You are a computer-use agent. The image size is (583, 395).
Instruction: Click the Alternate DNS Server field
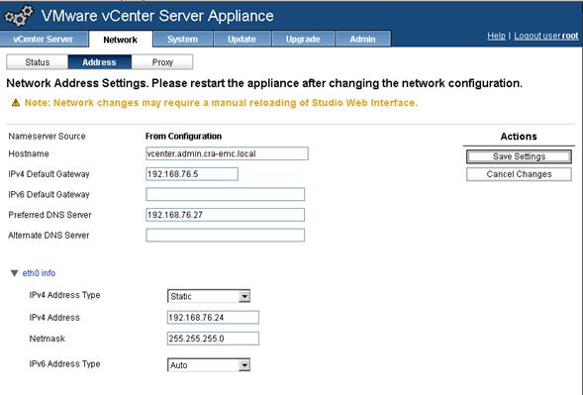click(x=226, y=235)
